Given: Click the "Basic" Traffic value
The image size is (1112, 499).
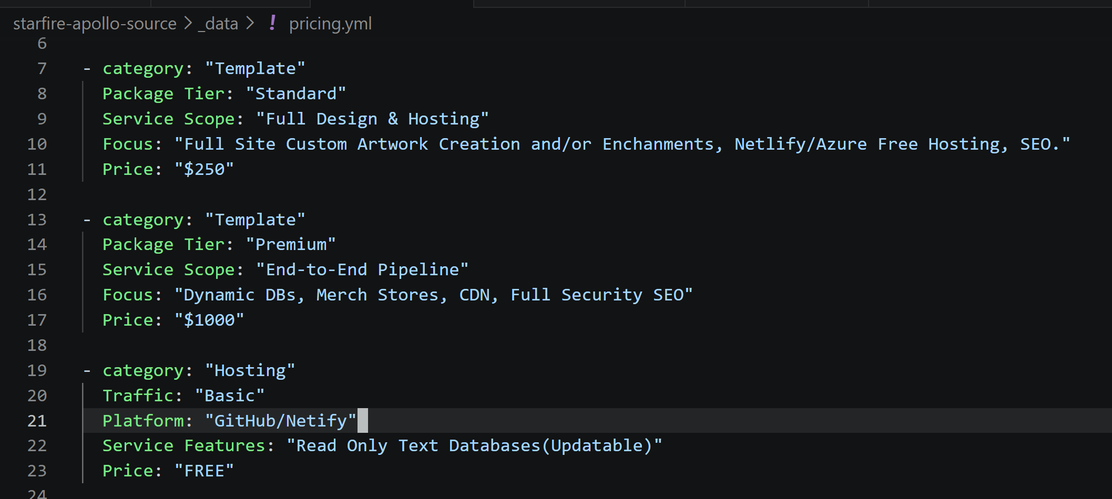Looking at the screenshot, I should (x=229, y=396).
